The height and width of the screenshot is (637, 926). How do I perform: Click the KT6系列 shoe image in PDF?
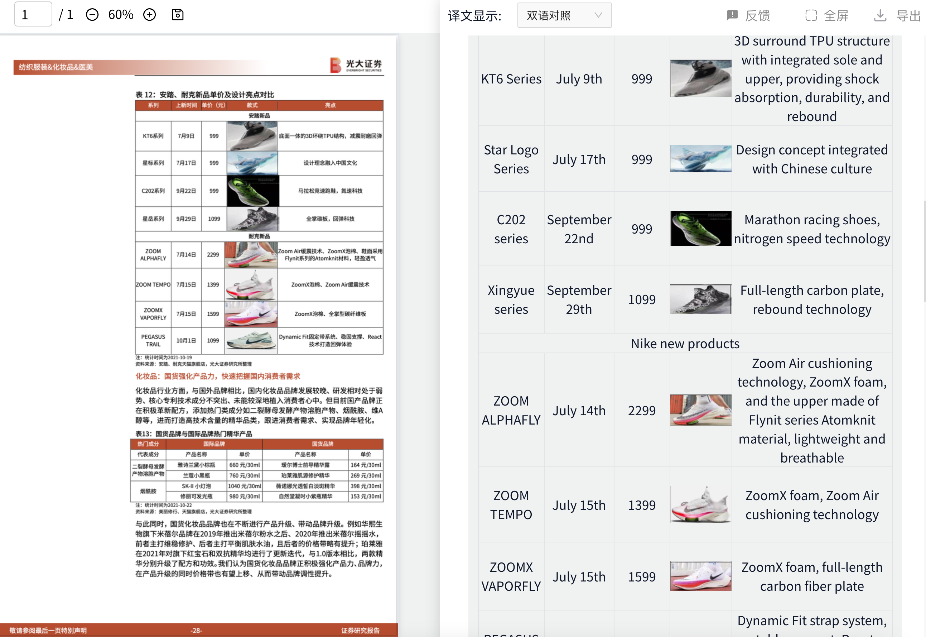point(252,136)
